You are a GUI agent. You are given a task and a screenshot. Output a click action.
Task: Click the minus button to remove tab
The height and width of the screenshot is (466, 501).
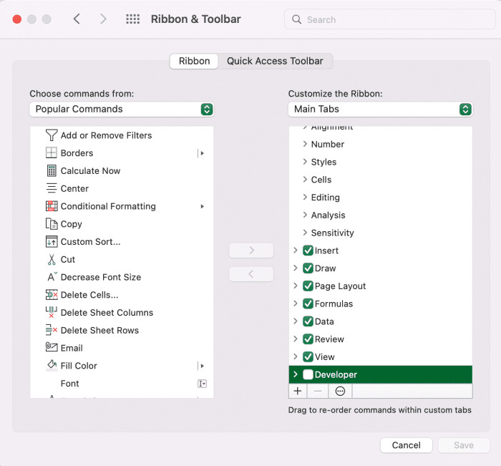point(318,391)
